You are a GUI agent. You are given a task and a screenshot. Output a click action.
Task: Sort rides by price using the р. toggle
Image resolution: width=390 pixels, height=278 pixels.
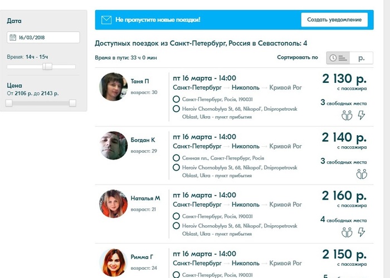[362, 57]
